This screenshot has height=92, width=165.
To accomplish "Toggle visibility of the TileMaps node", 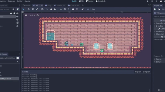I will [x=17, y=17].
